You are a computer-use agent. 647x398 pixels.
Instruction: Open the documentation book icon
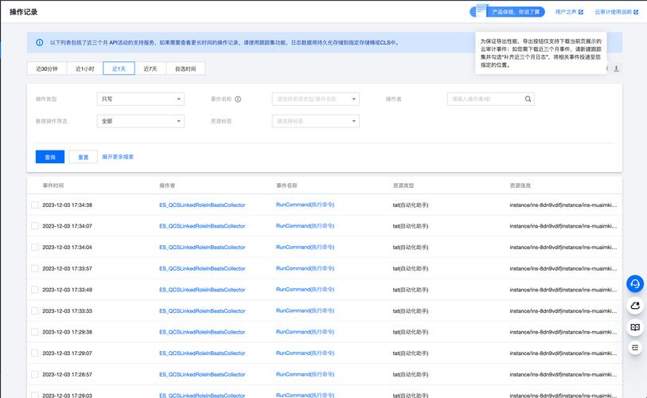click(x=635, y=327)
